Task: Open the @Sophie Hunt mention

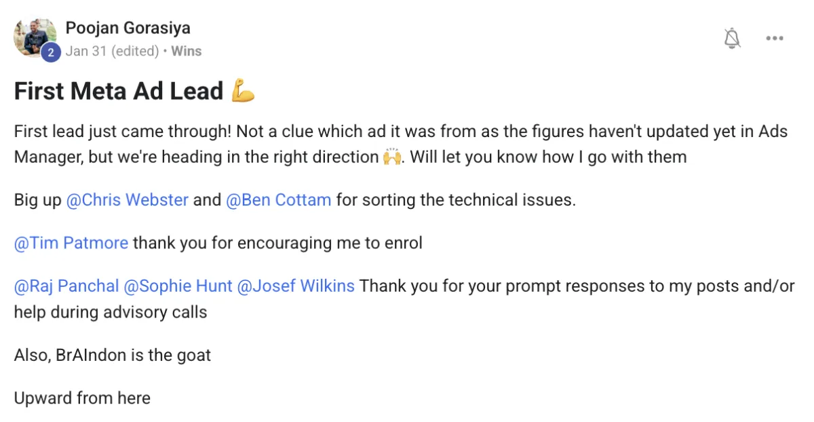Action: click(x=178, y=286)
